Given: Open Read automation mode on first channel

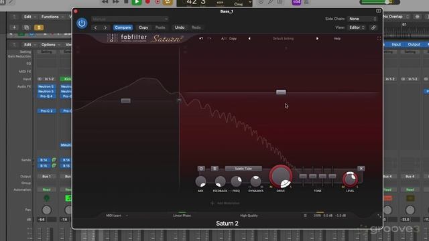Looking at the screenshot, I should tap(46, 189).
